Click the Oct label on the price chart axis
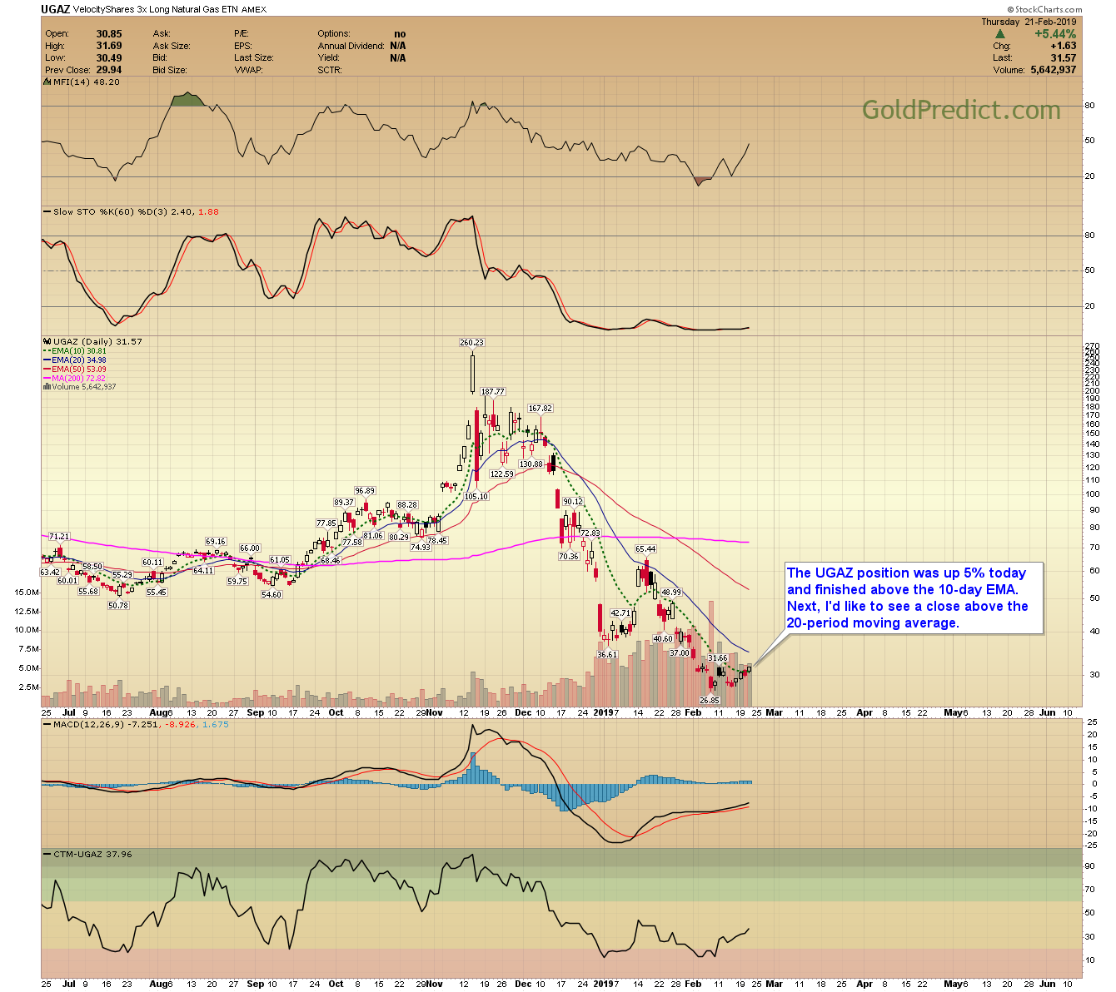The height and width of the screenshot is (992, 1116). pos(336,712)
